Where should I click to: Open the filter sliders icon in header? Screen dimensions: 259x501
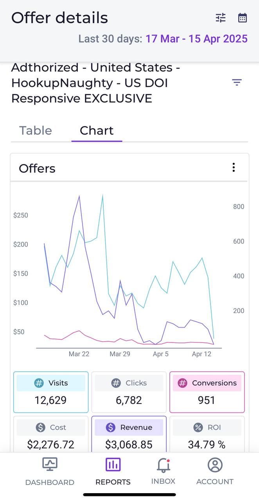pos(221,18)
